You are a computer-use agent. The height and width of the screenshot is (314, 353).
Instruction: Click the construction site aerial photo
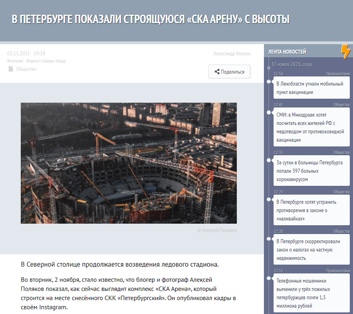[x=129, y=163]
